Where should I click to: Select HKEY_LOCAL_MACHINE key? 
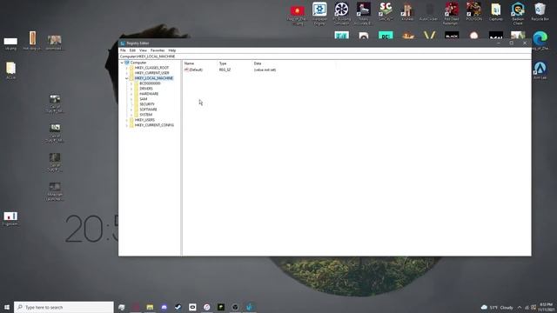[x=153, y=78]
